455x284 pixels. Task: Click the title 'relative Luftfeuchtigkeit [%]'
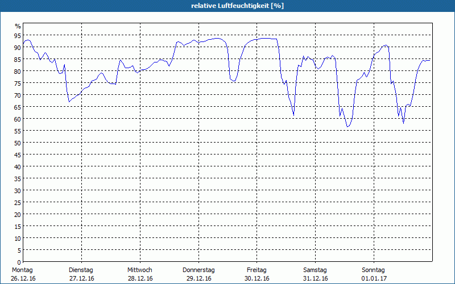(237, 6)
